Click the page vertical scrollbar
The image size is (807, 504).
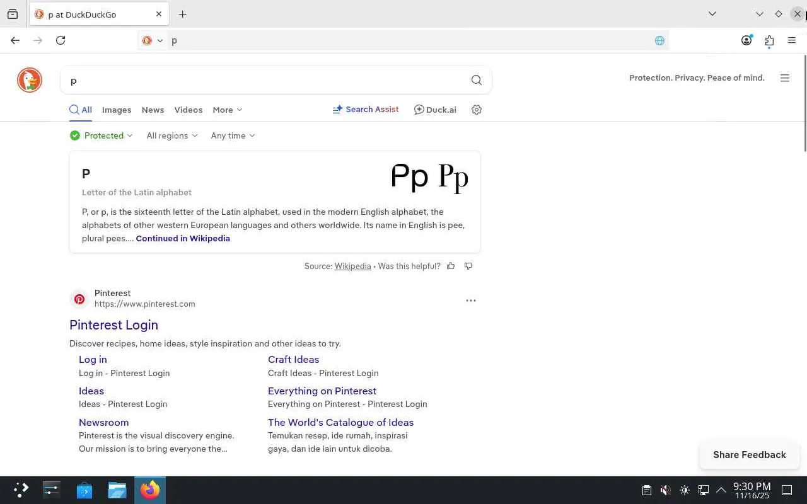(x=804, y=103)
